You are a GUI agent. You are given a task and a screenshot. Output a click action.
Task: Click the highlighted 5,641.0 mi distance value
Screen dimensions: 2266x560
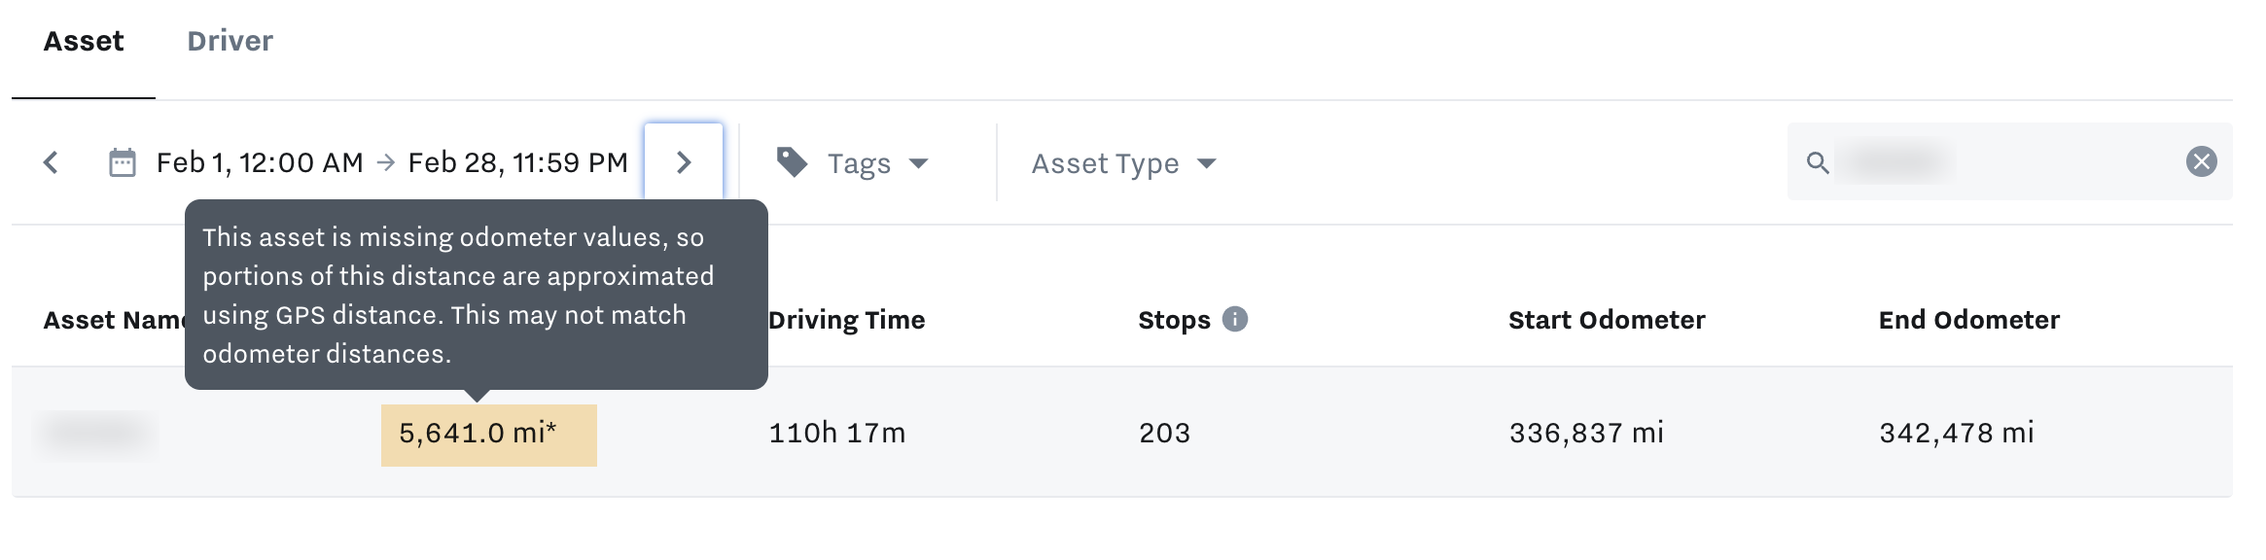(x=488, y=434)
